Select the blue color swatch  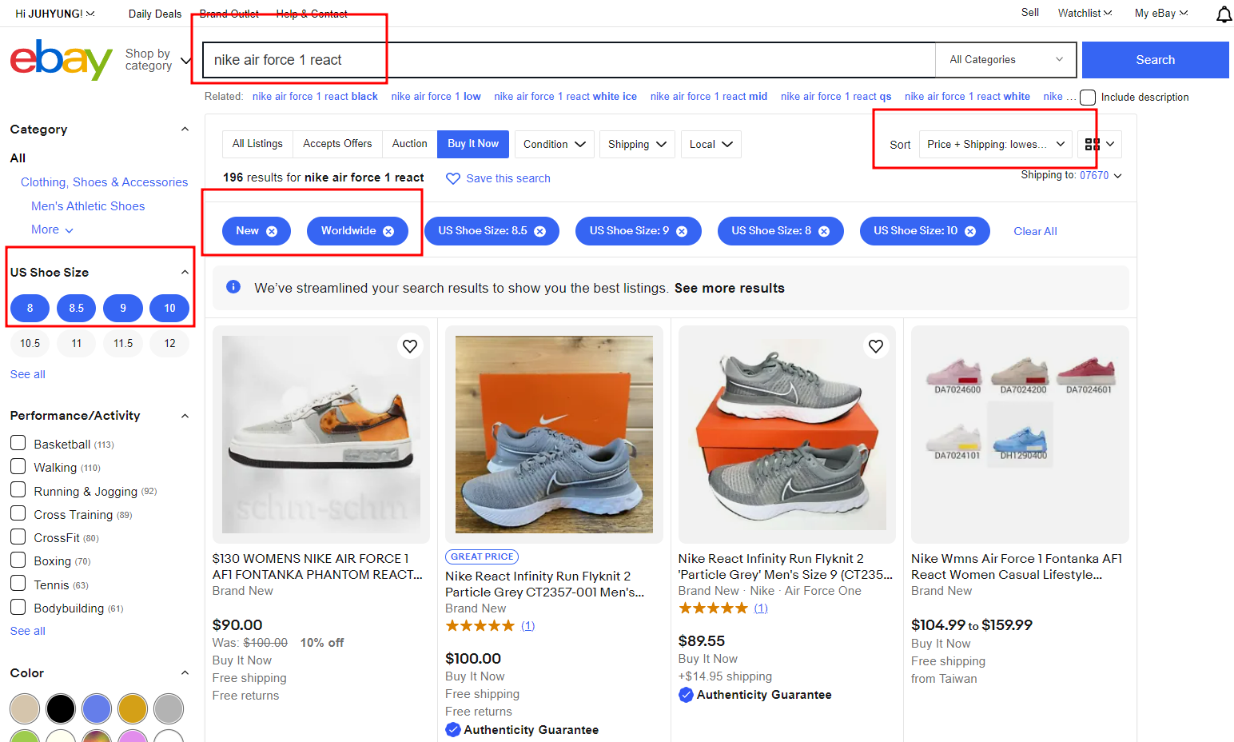tap(97, 708)
